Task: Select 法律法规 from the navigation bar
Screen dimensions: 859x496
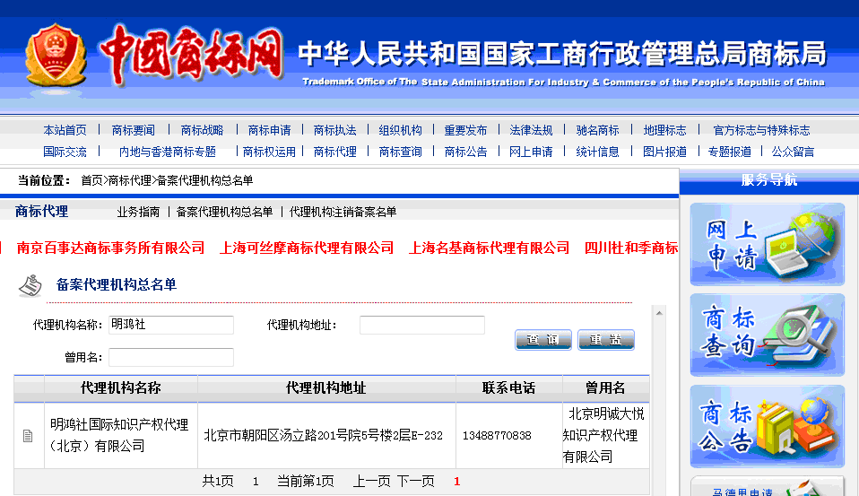Action: coord(531,130)
